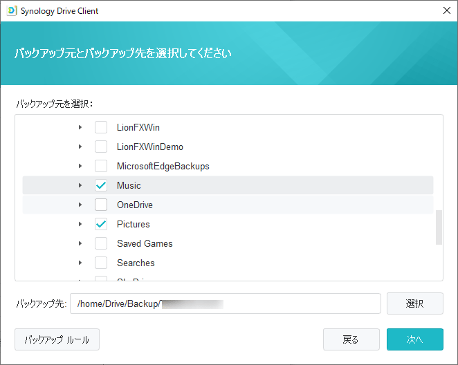This screenshot has width=458, height=365.
Task: Check the MicrosoftEdgeBackups checkbox
Action: [101, 166]
